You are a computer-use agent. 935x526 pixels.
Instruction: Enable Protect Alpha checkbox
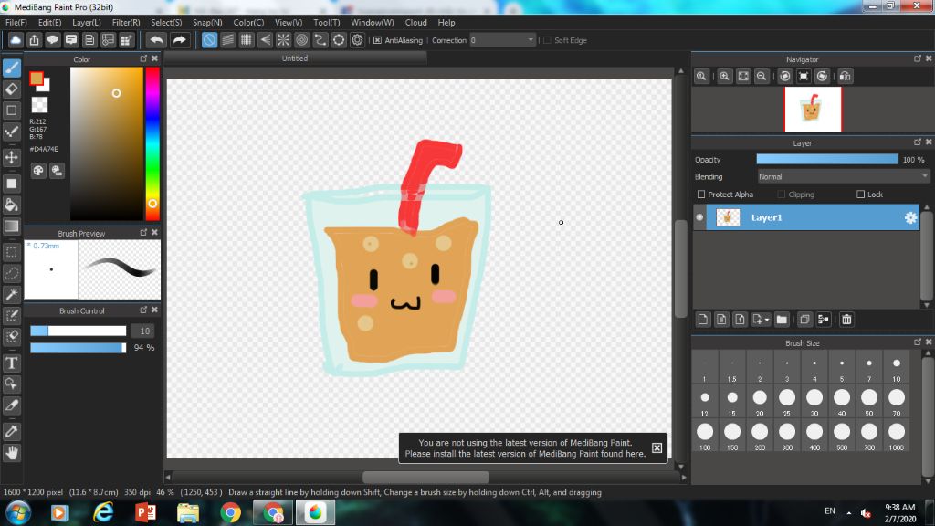701,195
